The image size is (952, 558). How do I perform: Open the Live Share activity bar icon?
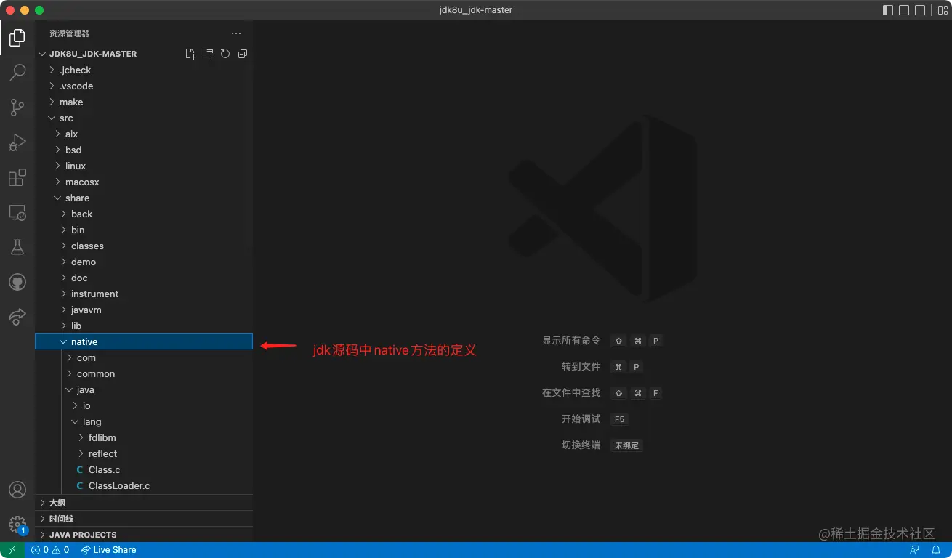[x=17, y=317]
